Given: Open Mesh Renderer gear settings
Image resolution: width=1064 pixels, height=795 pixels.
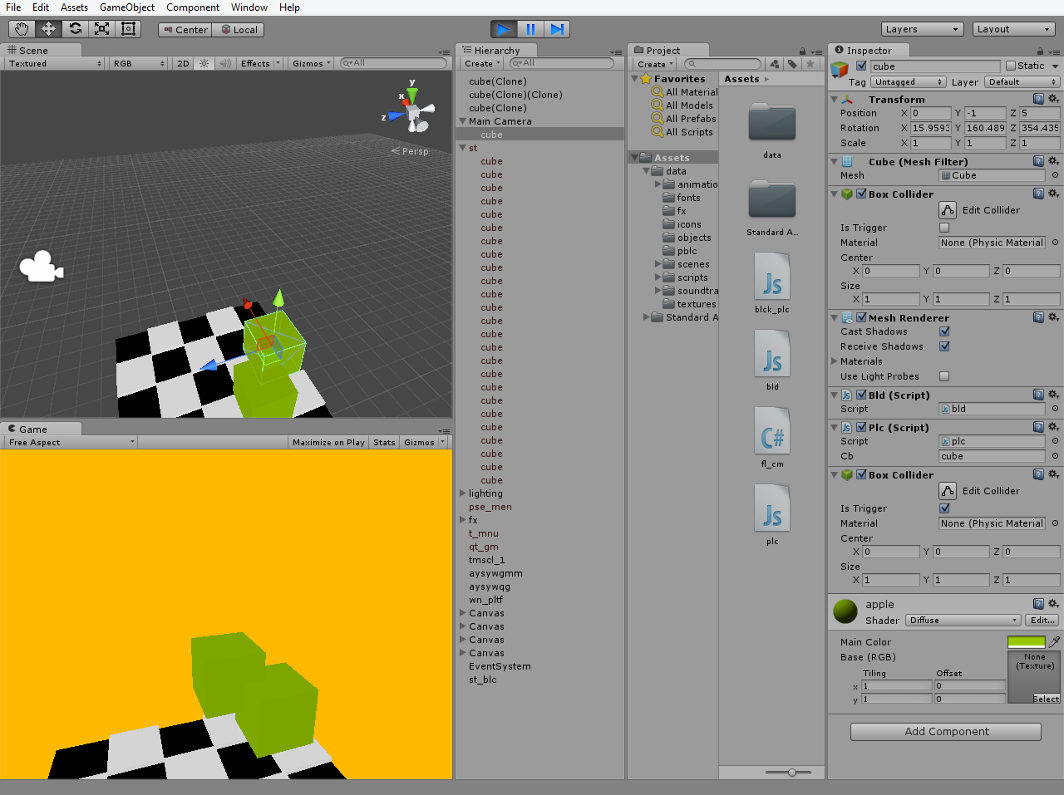Looking at the screenshot, I should tap(1053, 317).
